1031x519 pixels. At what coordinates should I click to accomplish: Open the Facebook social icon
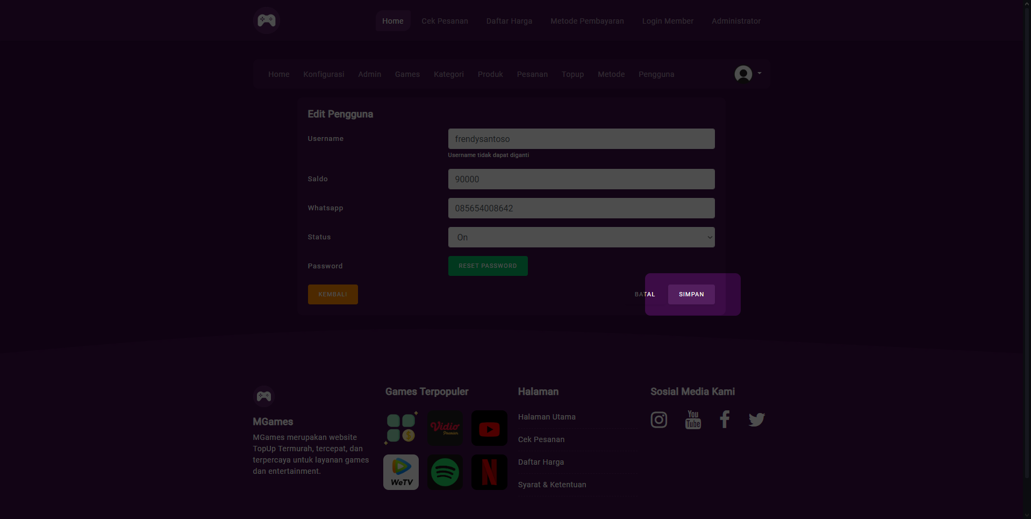pyautogui.click(x=725, y=420)
